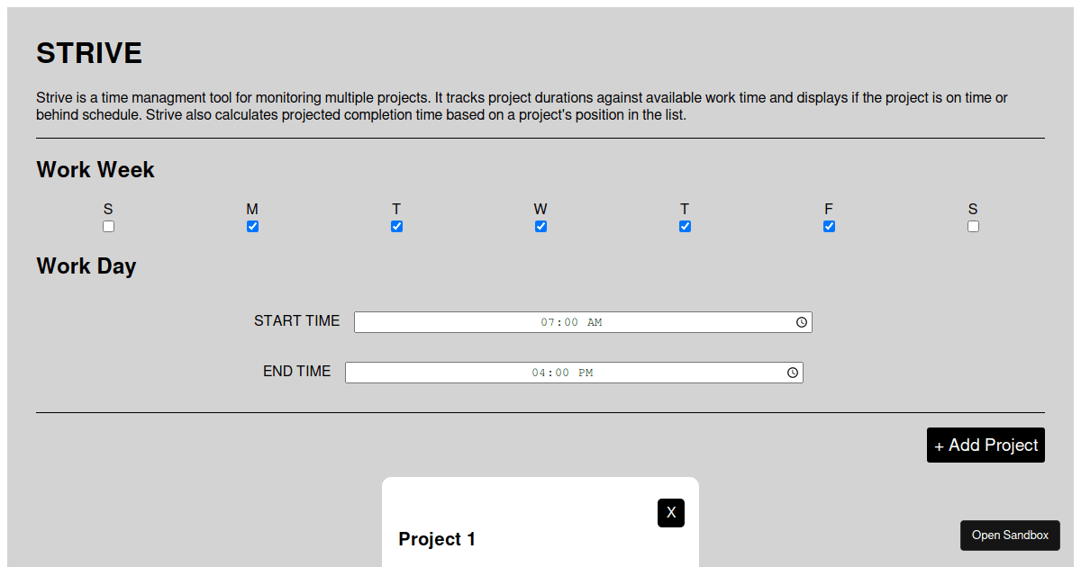Click the STRIVE heading

pos(88,53)
